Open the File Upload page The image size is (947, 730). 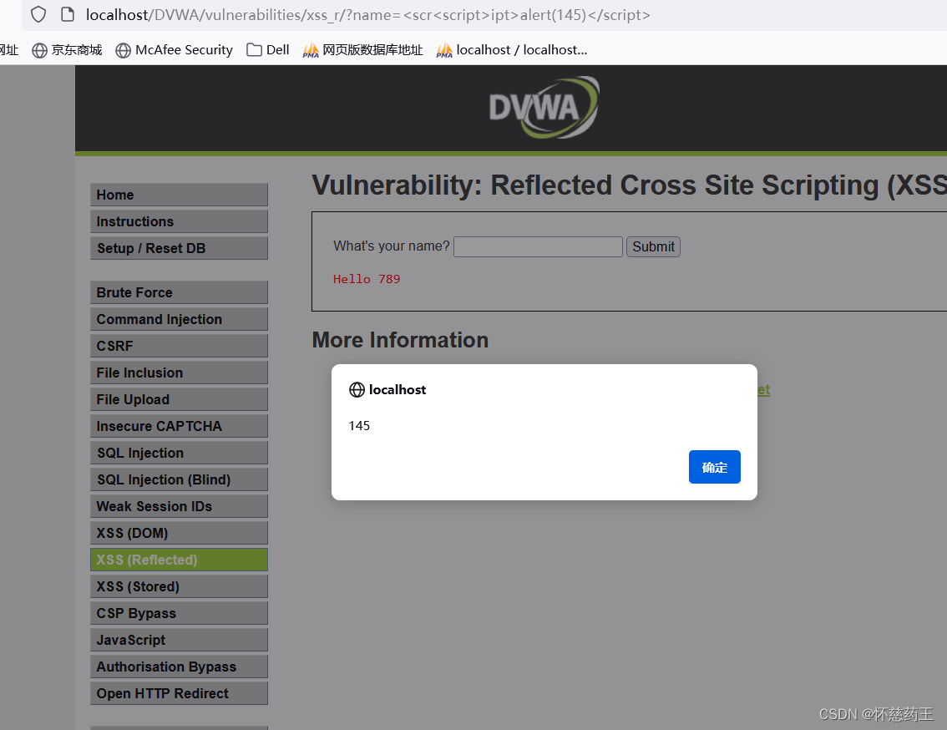pos(179,399)
